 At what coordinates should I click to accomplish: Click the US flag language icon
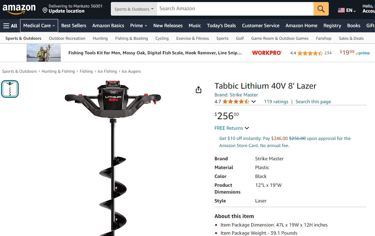[341, 10]
